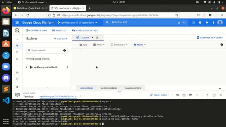This screenshot has width=226, height=127.
Task: Open Scheduled queries clock icon in sidebar
Action: pos(17,59)
